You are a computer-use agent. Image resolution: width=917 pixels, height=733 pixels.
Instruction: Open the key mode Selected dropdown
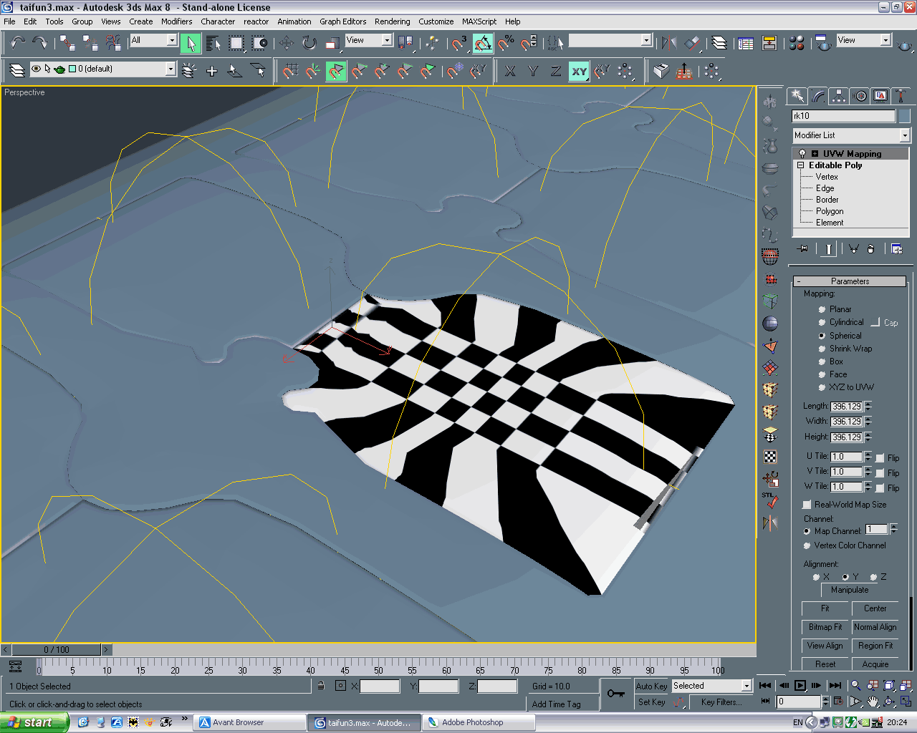click(711, 686)
